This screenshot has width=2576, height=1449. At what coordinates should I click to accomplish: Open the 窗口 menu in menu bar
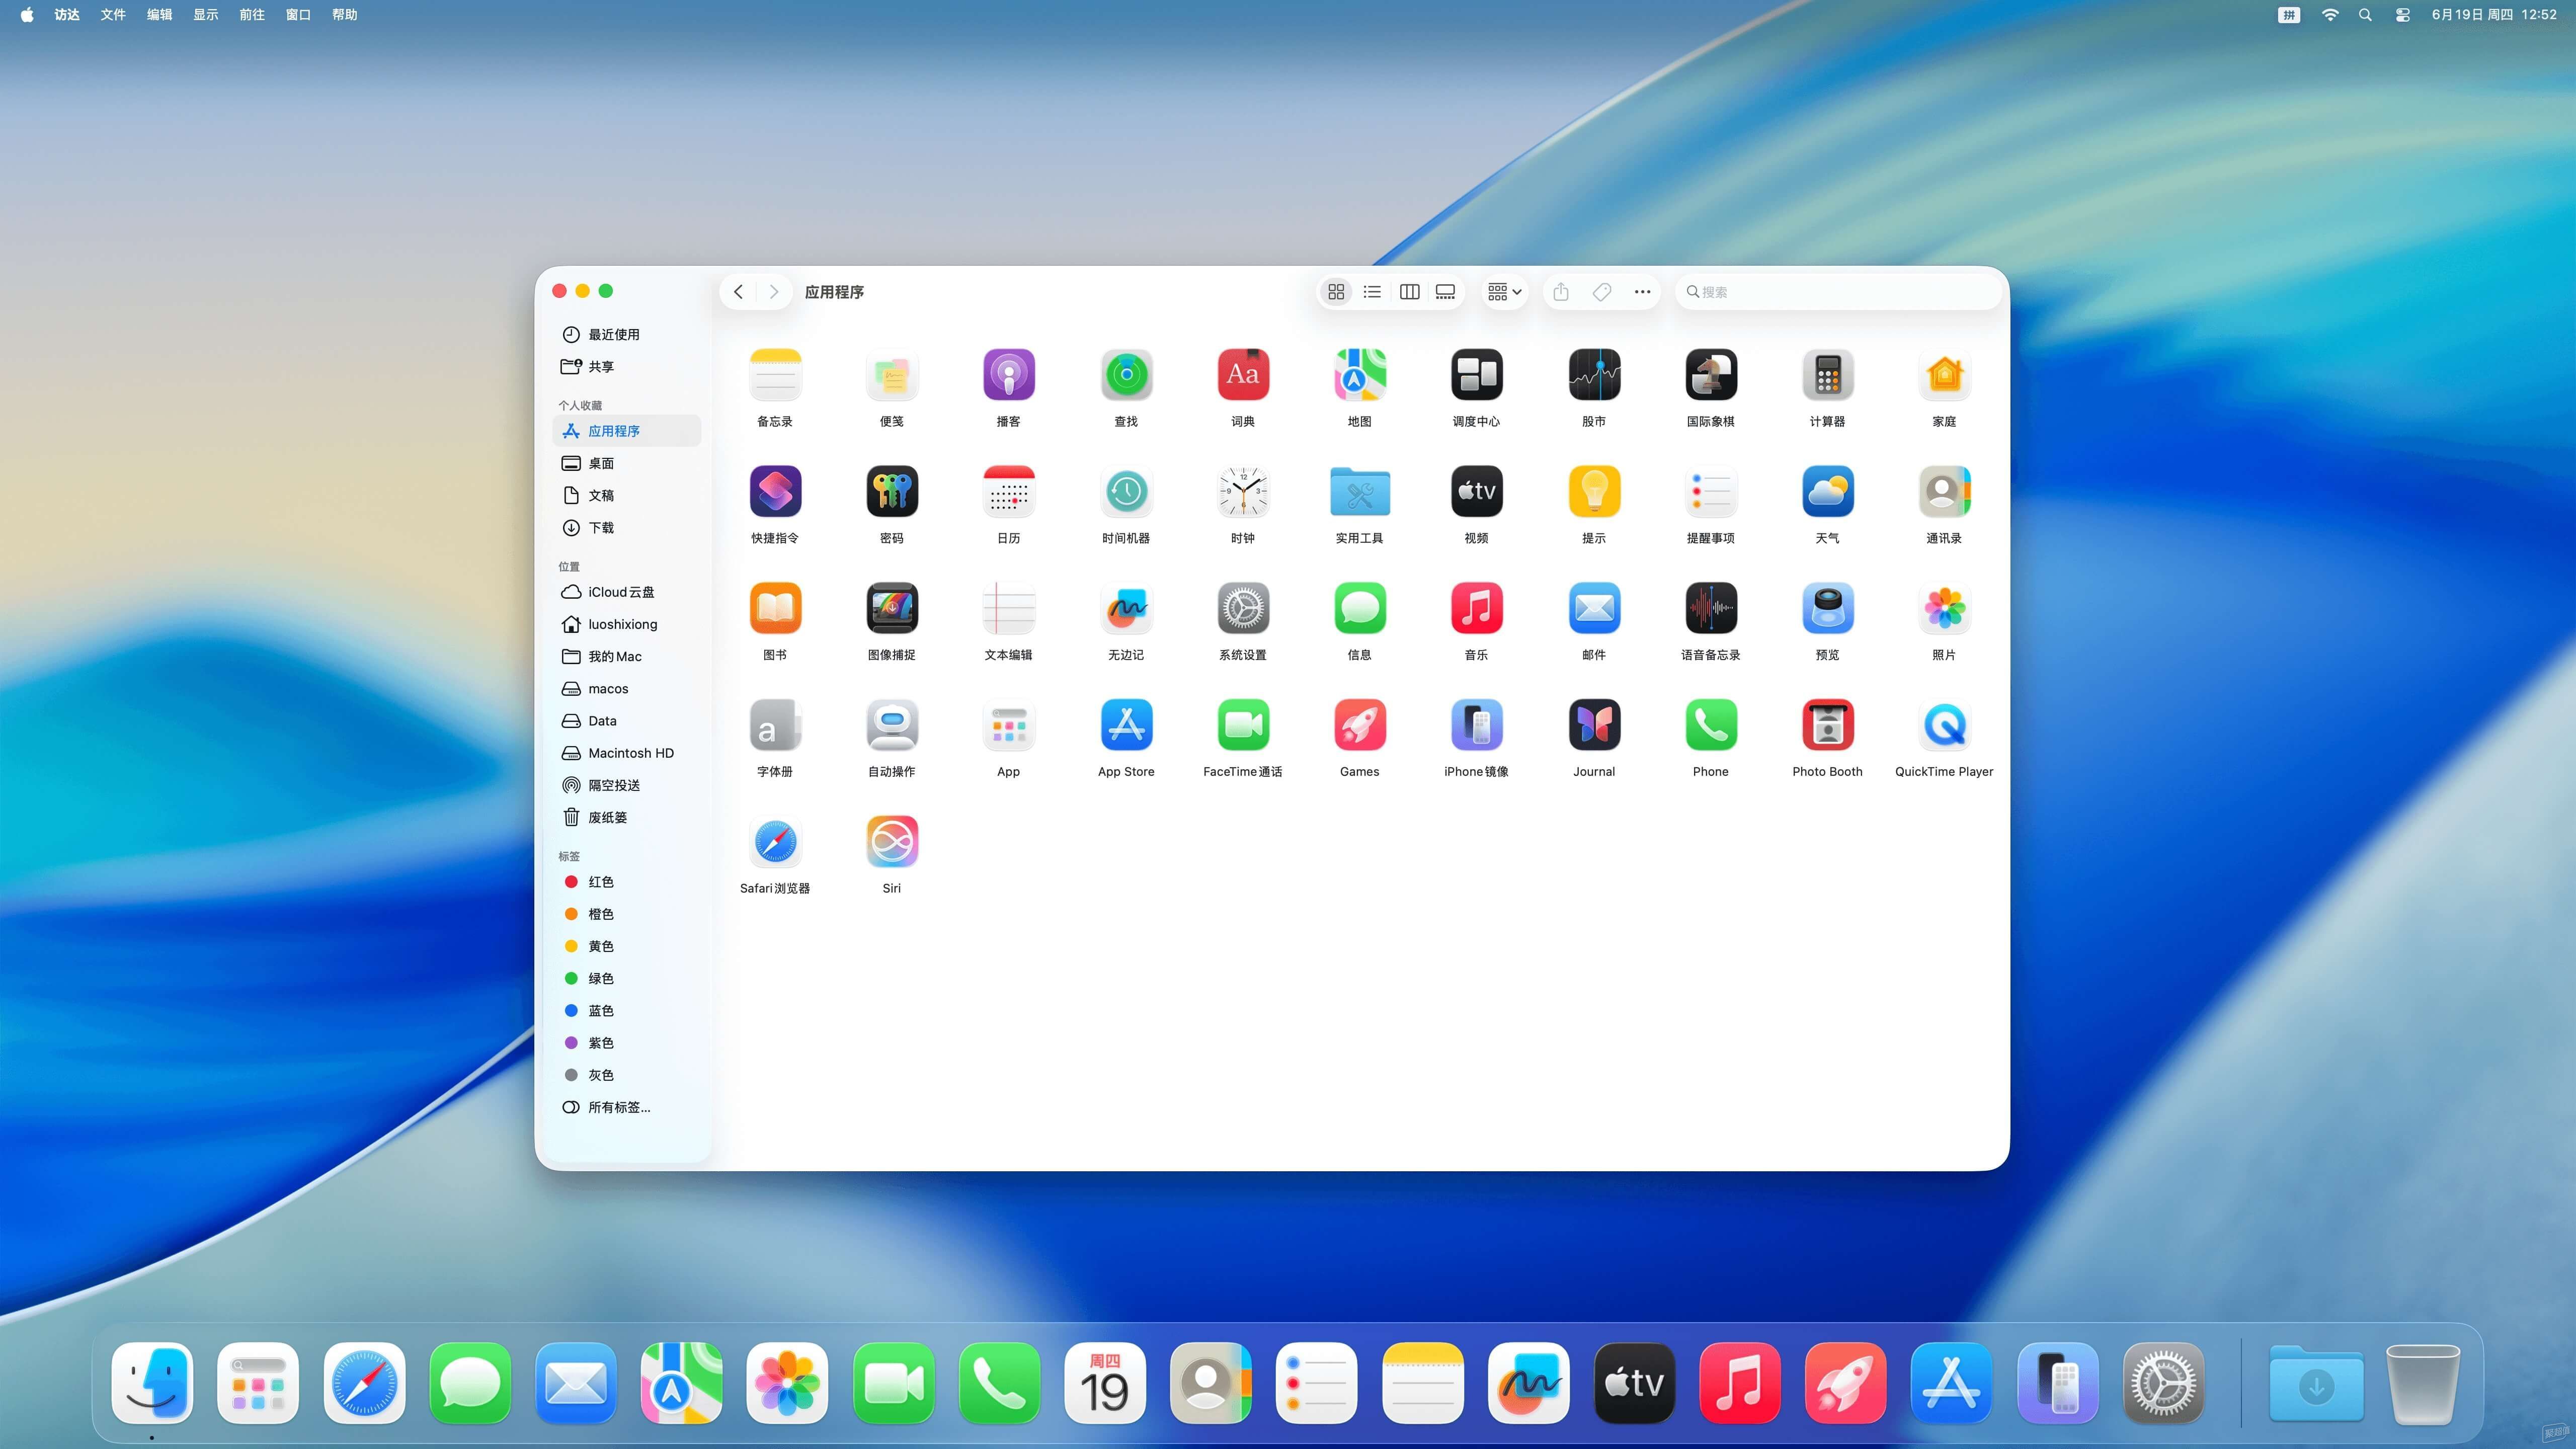(x=298, y=14)
